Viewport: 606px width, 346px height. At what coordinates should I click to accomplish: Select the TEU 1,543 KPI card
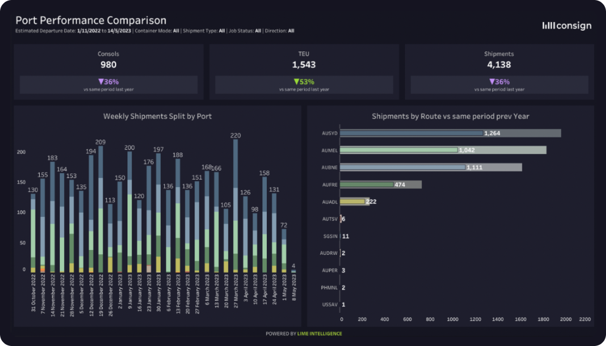tap(304, 71)
